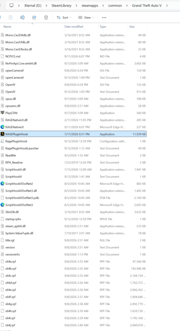Select file name Mono.Cecil.Rocks.dll
Viewport: 180px width, 331px height.
[x=18, y=49]
